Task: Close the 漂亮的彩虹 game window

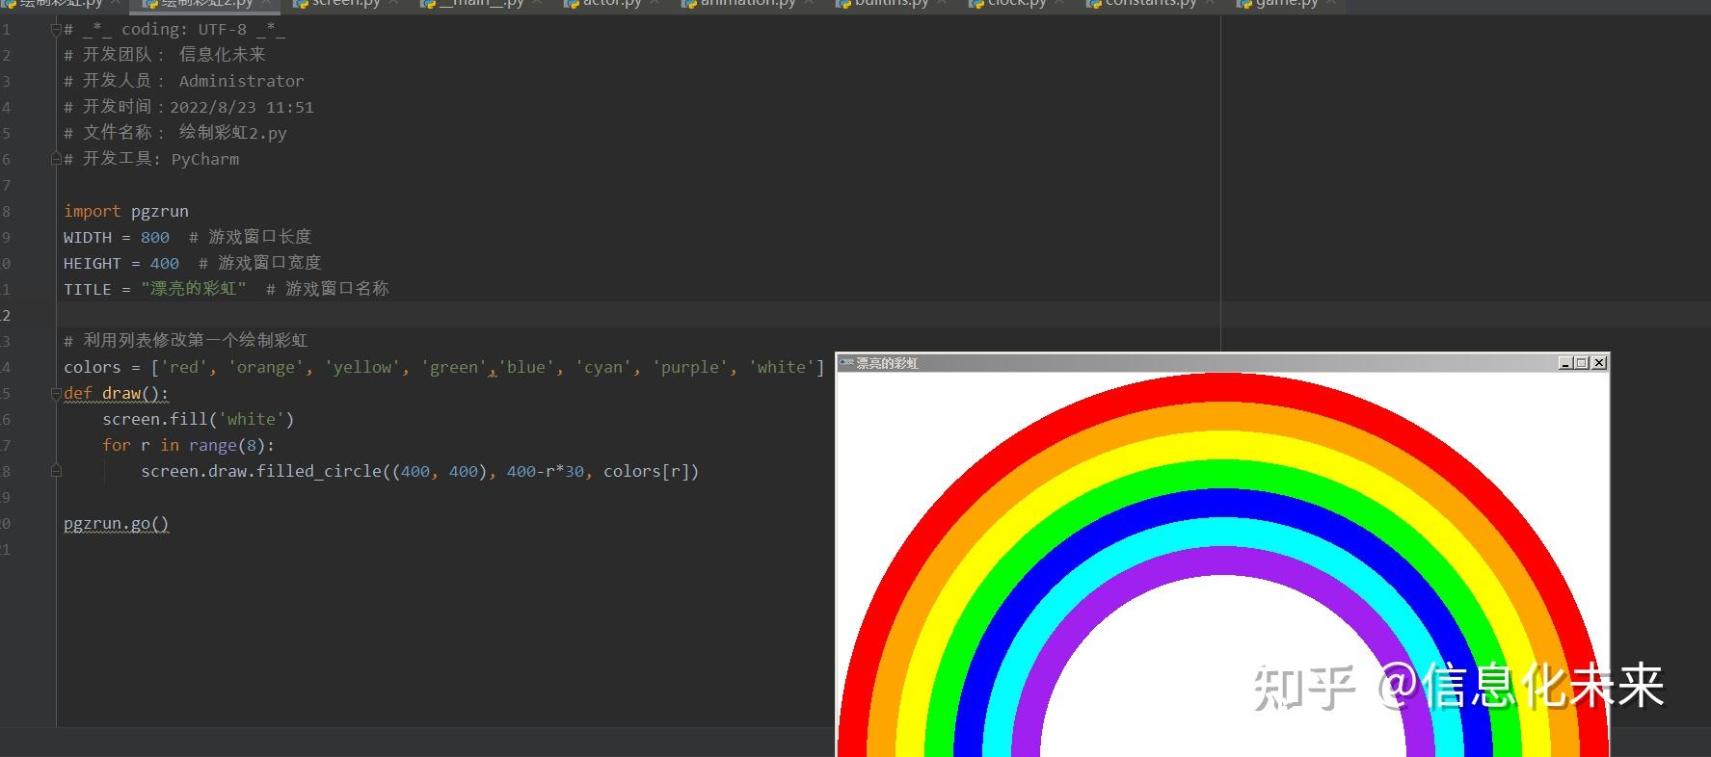Action: [x=1599, y=363]
